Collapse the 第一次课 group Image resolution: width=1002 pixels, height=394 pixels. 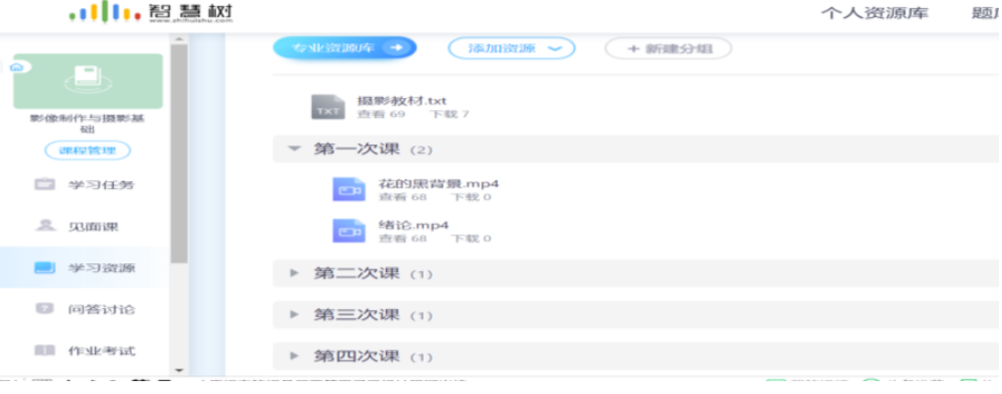294,148
